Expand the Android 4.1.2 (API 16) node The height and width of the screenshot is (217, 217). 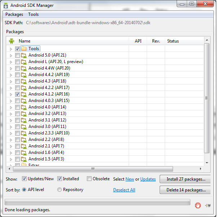pos(11,94)
